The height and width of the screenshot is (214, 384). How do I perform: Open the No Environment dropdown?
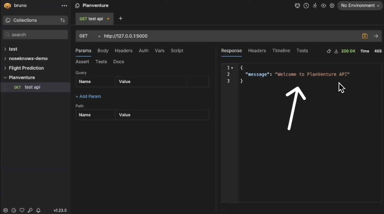(360, 6)
